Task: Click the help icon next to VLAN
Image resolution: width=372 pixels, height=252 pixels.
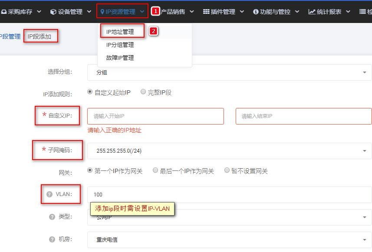Action: coord(49,194)
